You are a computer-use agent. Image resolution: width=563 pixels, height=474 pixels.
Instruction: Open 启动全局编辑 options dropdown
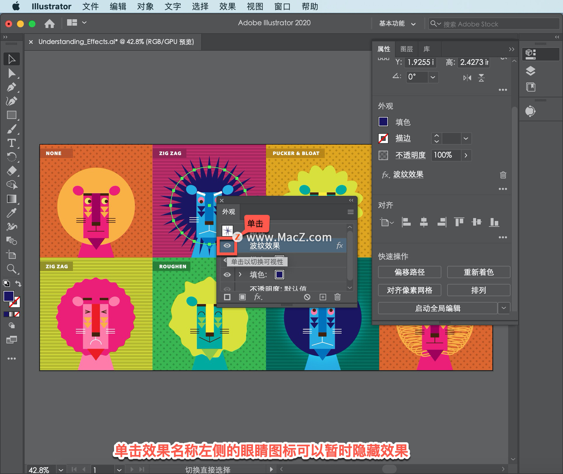click(504, 308)
